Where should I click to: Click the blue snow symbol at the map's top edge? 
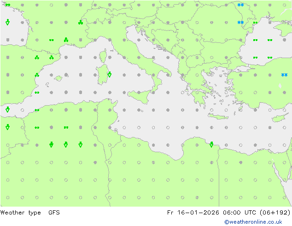click(x=240, y=5)
